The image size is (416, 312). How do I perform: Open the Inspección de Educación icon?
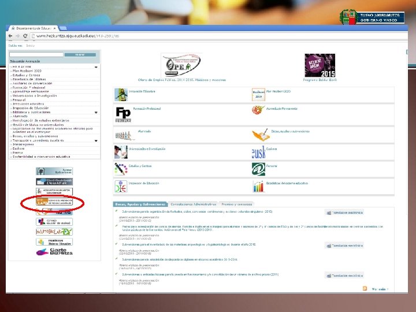(x=121, y=186)
